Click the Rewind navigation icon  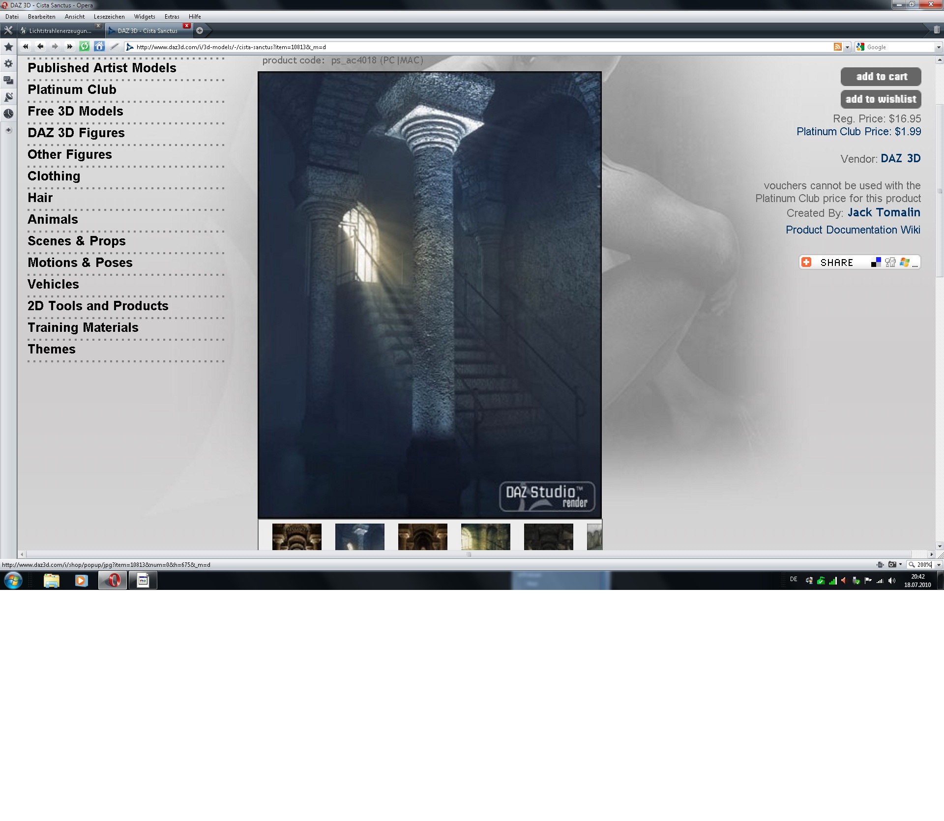coord(26,46)
